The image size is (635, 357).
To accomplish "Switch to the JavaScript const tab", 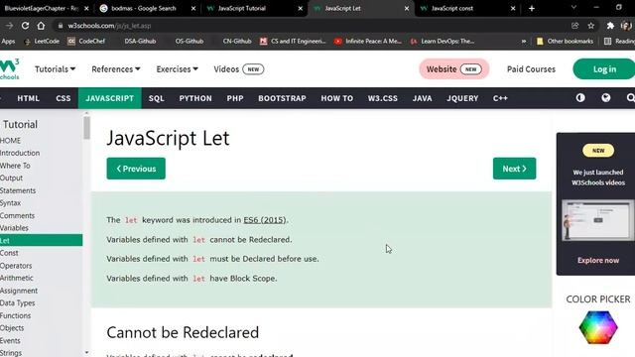I will click(x=451, y=8).
